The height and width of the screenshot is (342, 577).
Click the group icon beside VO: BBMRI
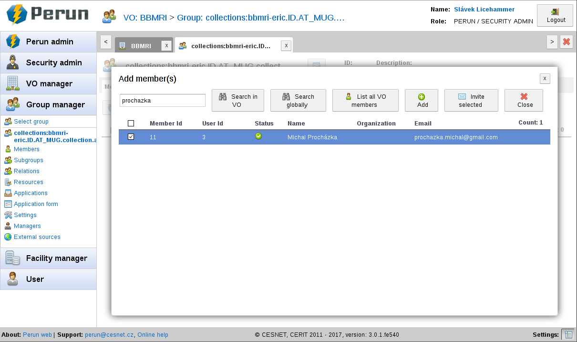tap(109, 17)
